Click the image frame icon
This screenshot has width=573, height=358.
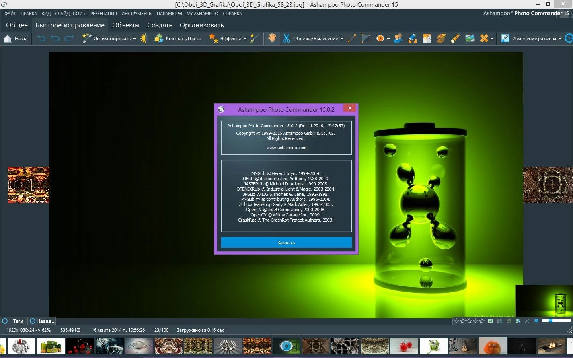pyautogui.click(x=427, y=39)
